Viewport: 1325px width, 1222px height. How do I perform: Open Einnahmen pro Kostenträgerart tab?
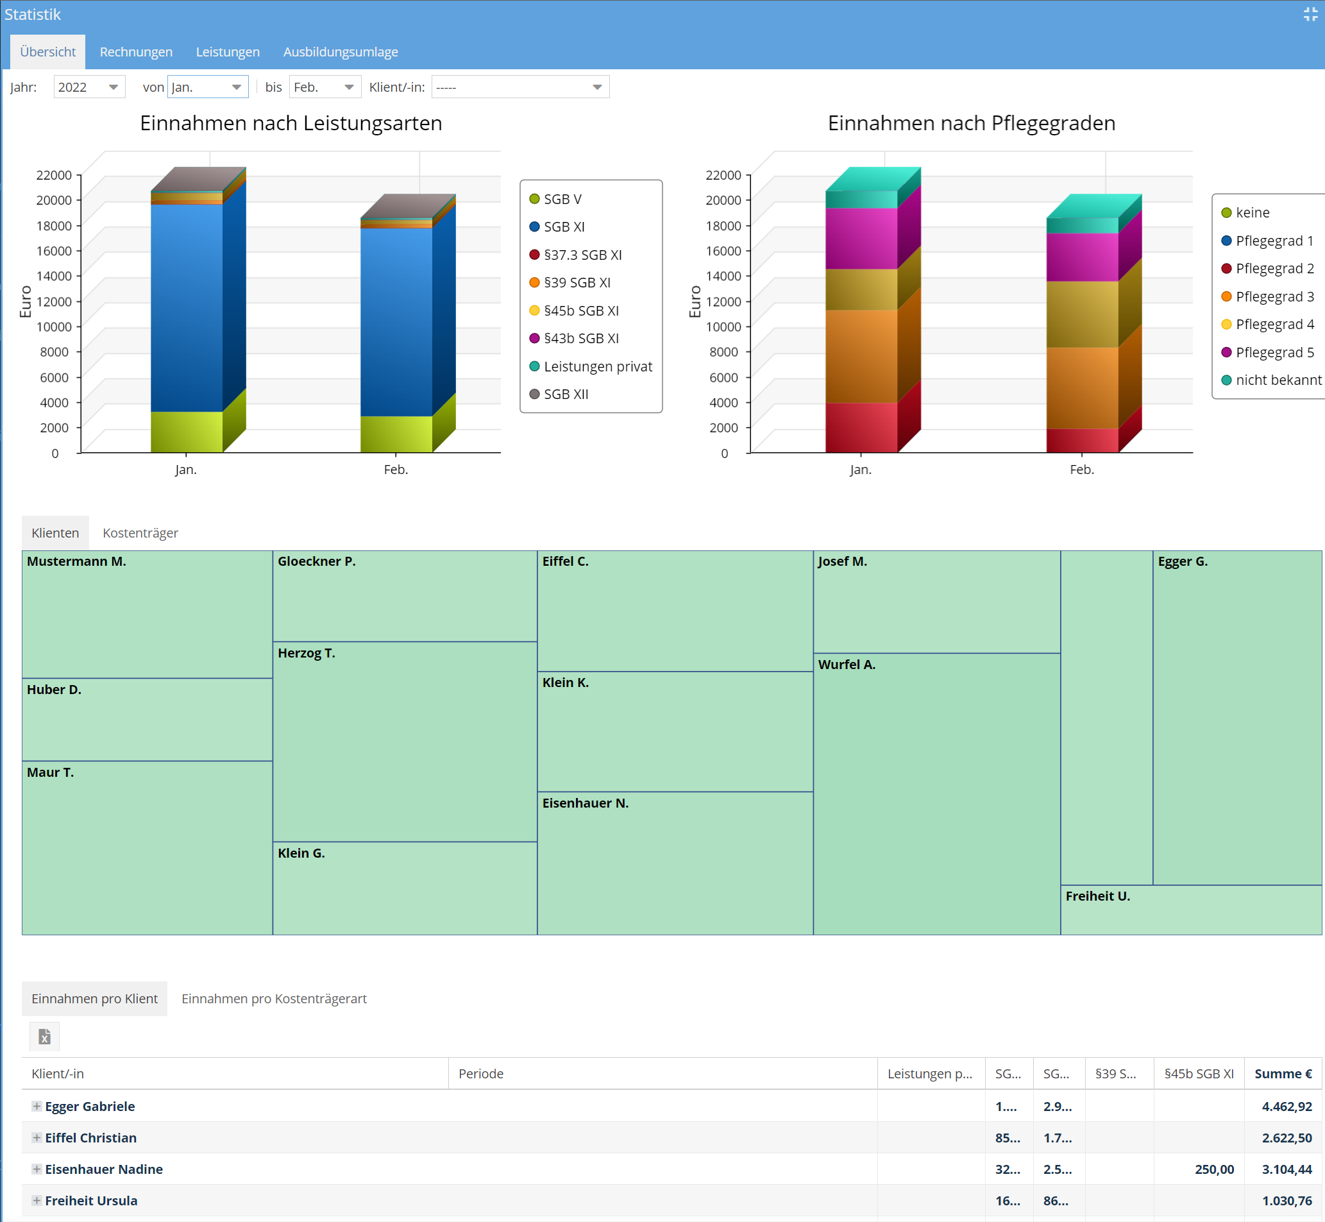pyautogui.click(x=274, y=999)
